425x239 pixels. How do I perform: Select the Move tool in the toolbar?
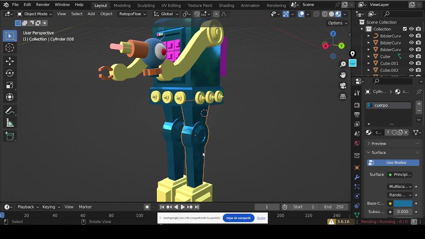pos(10,61)
